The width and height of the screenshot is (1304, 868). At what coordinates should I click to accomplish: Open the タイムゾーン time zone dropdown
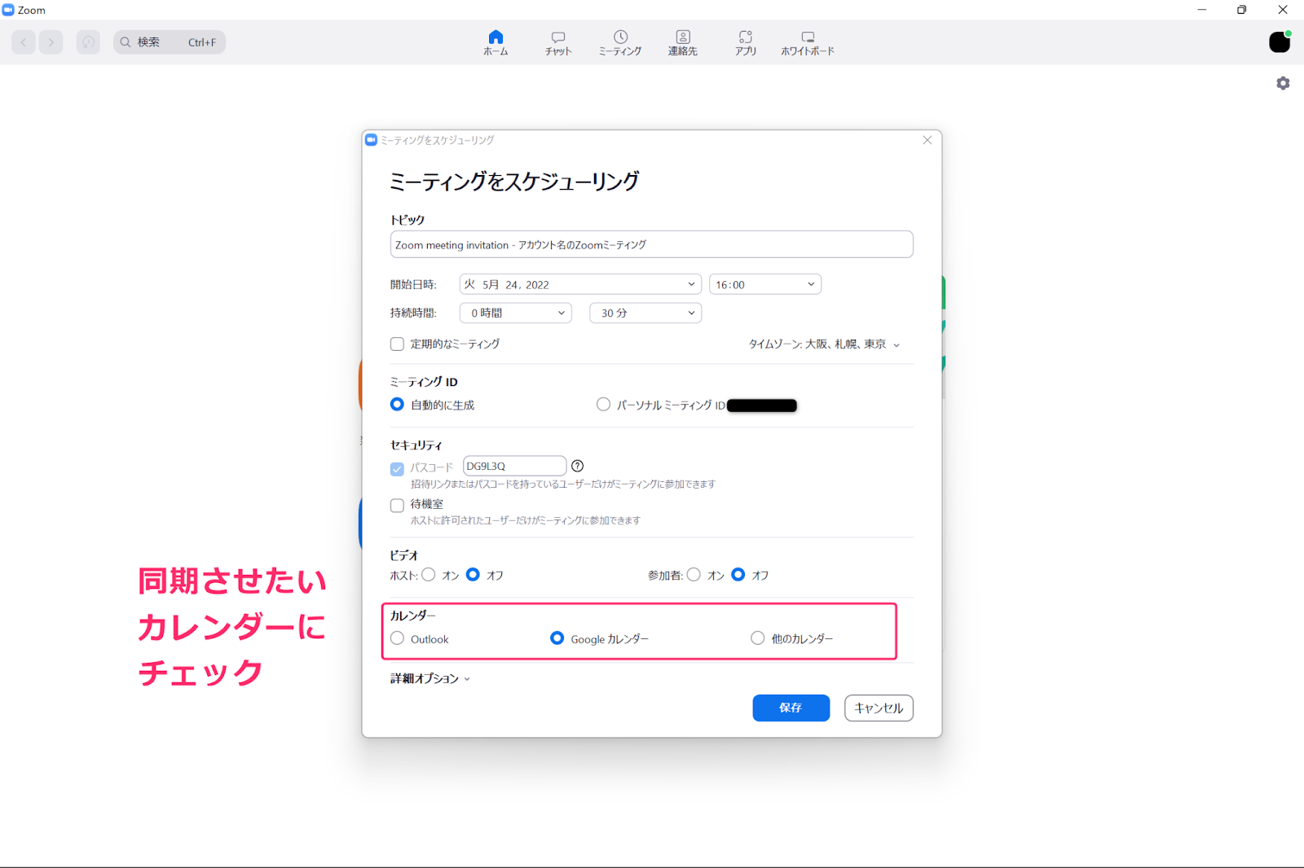click(824, 344)
